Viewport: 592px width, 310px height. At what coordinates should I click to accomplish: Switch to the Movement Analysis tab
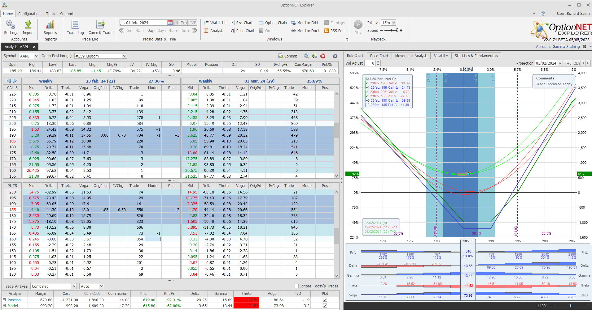pos(411,56)
